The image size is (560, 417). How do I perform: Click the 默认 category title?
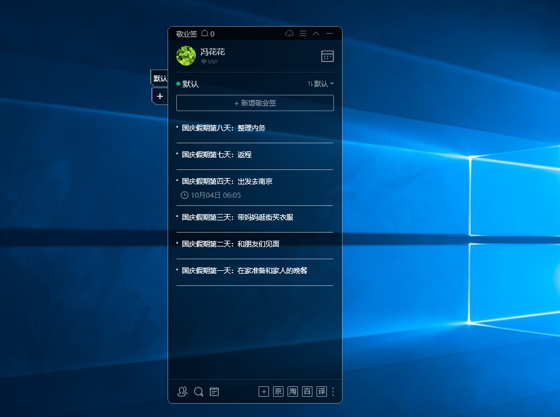click(190, 84)
